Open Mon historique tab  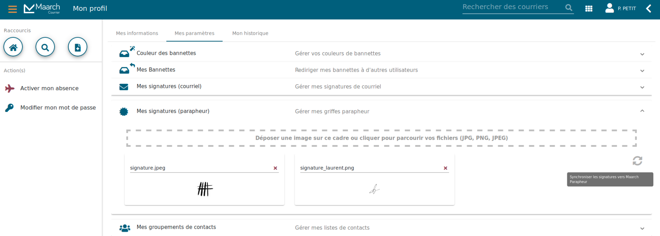(250, 33)
